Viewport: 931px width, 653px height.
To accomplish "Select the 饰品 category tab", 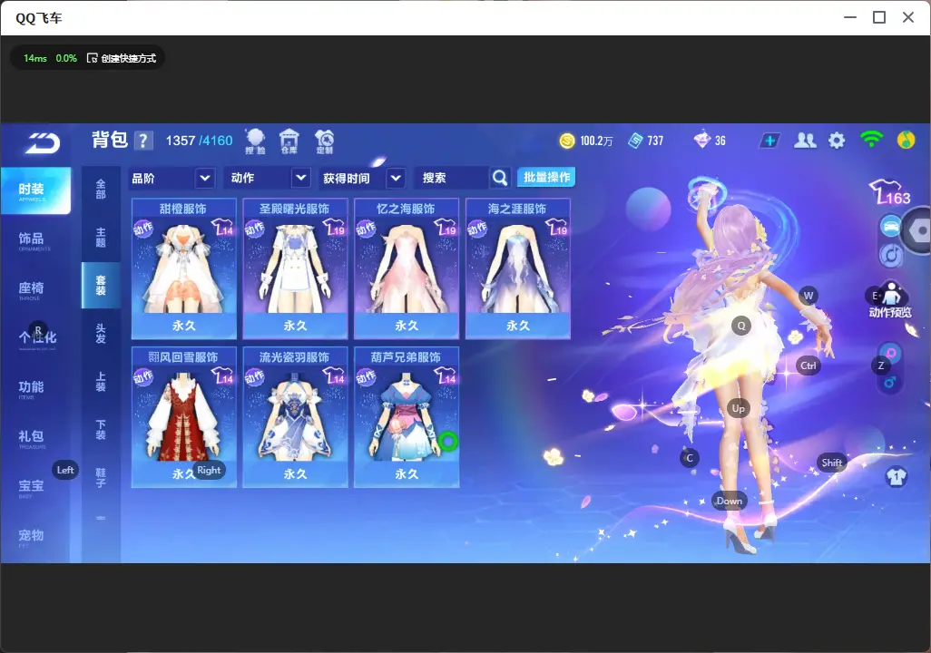I will point(31,239).
